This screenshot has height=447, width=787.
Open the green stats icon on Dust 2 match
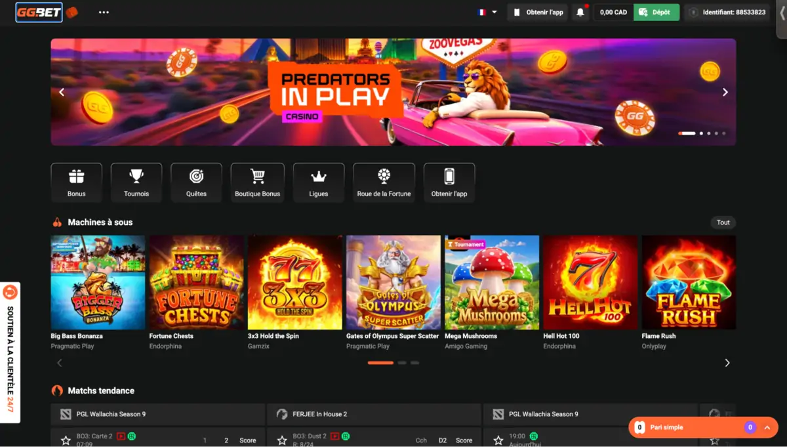(346, 436)
